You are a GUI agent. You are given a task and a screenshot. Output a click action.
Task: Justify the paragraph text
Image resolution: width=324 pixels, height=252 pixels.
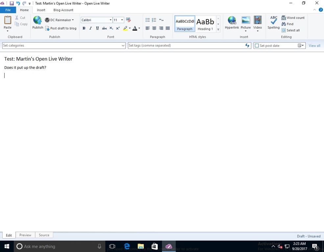click(168, 28)
